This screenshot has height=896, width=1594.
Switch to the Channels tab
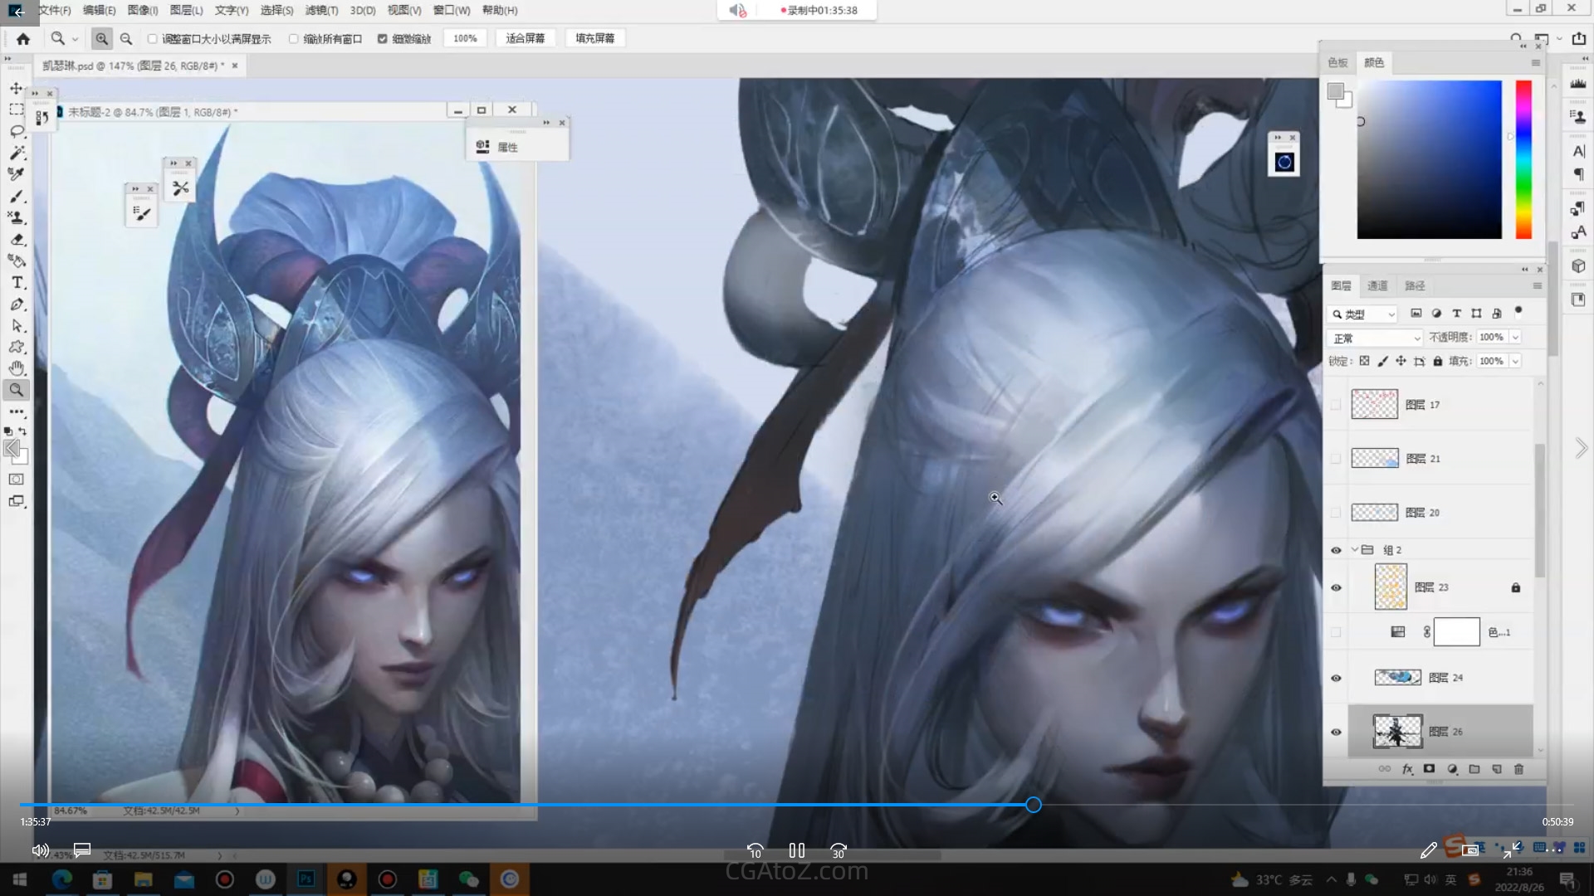click(1377, 285)
